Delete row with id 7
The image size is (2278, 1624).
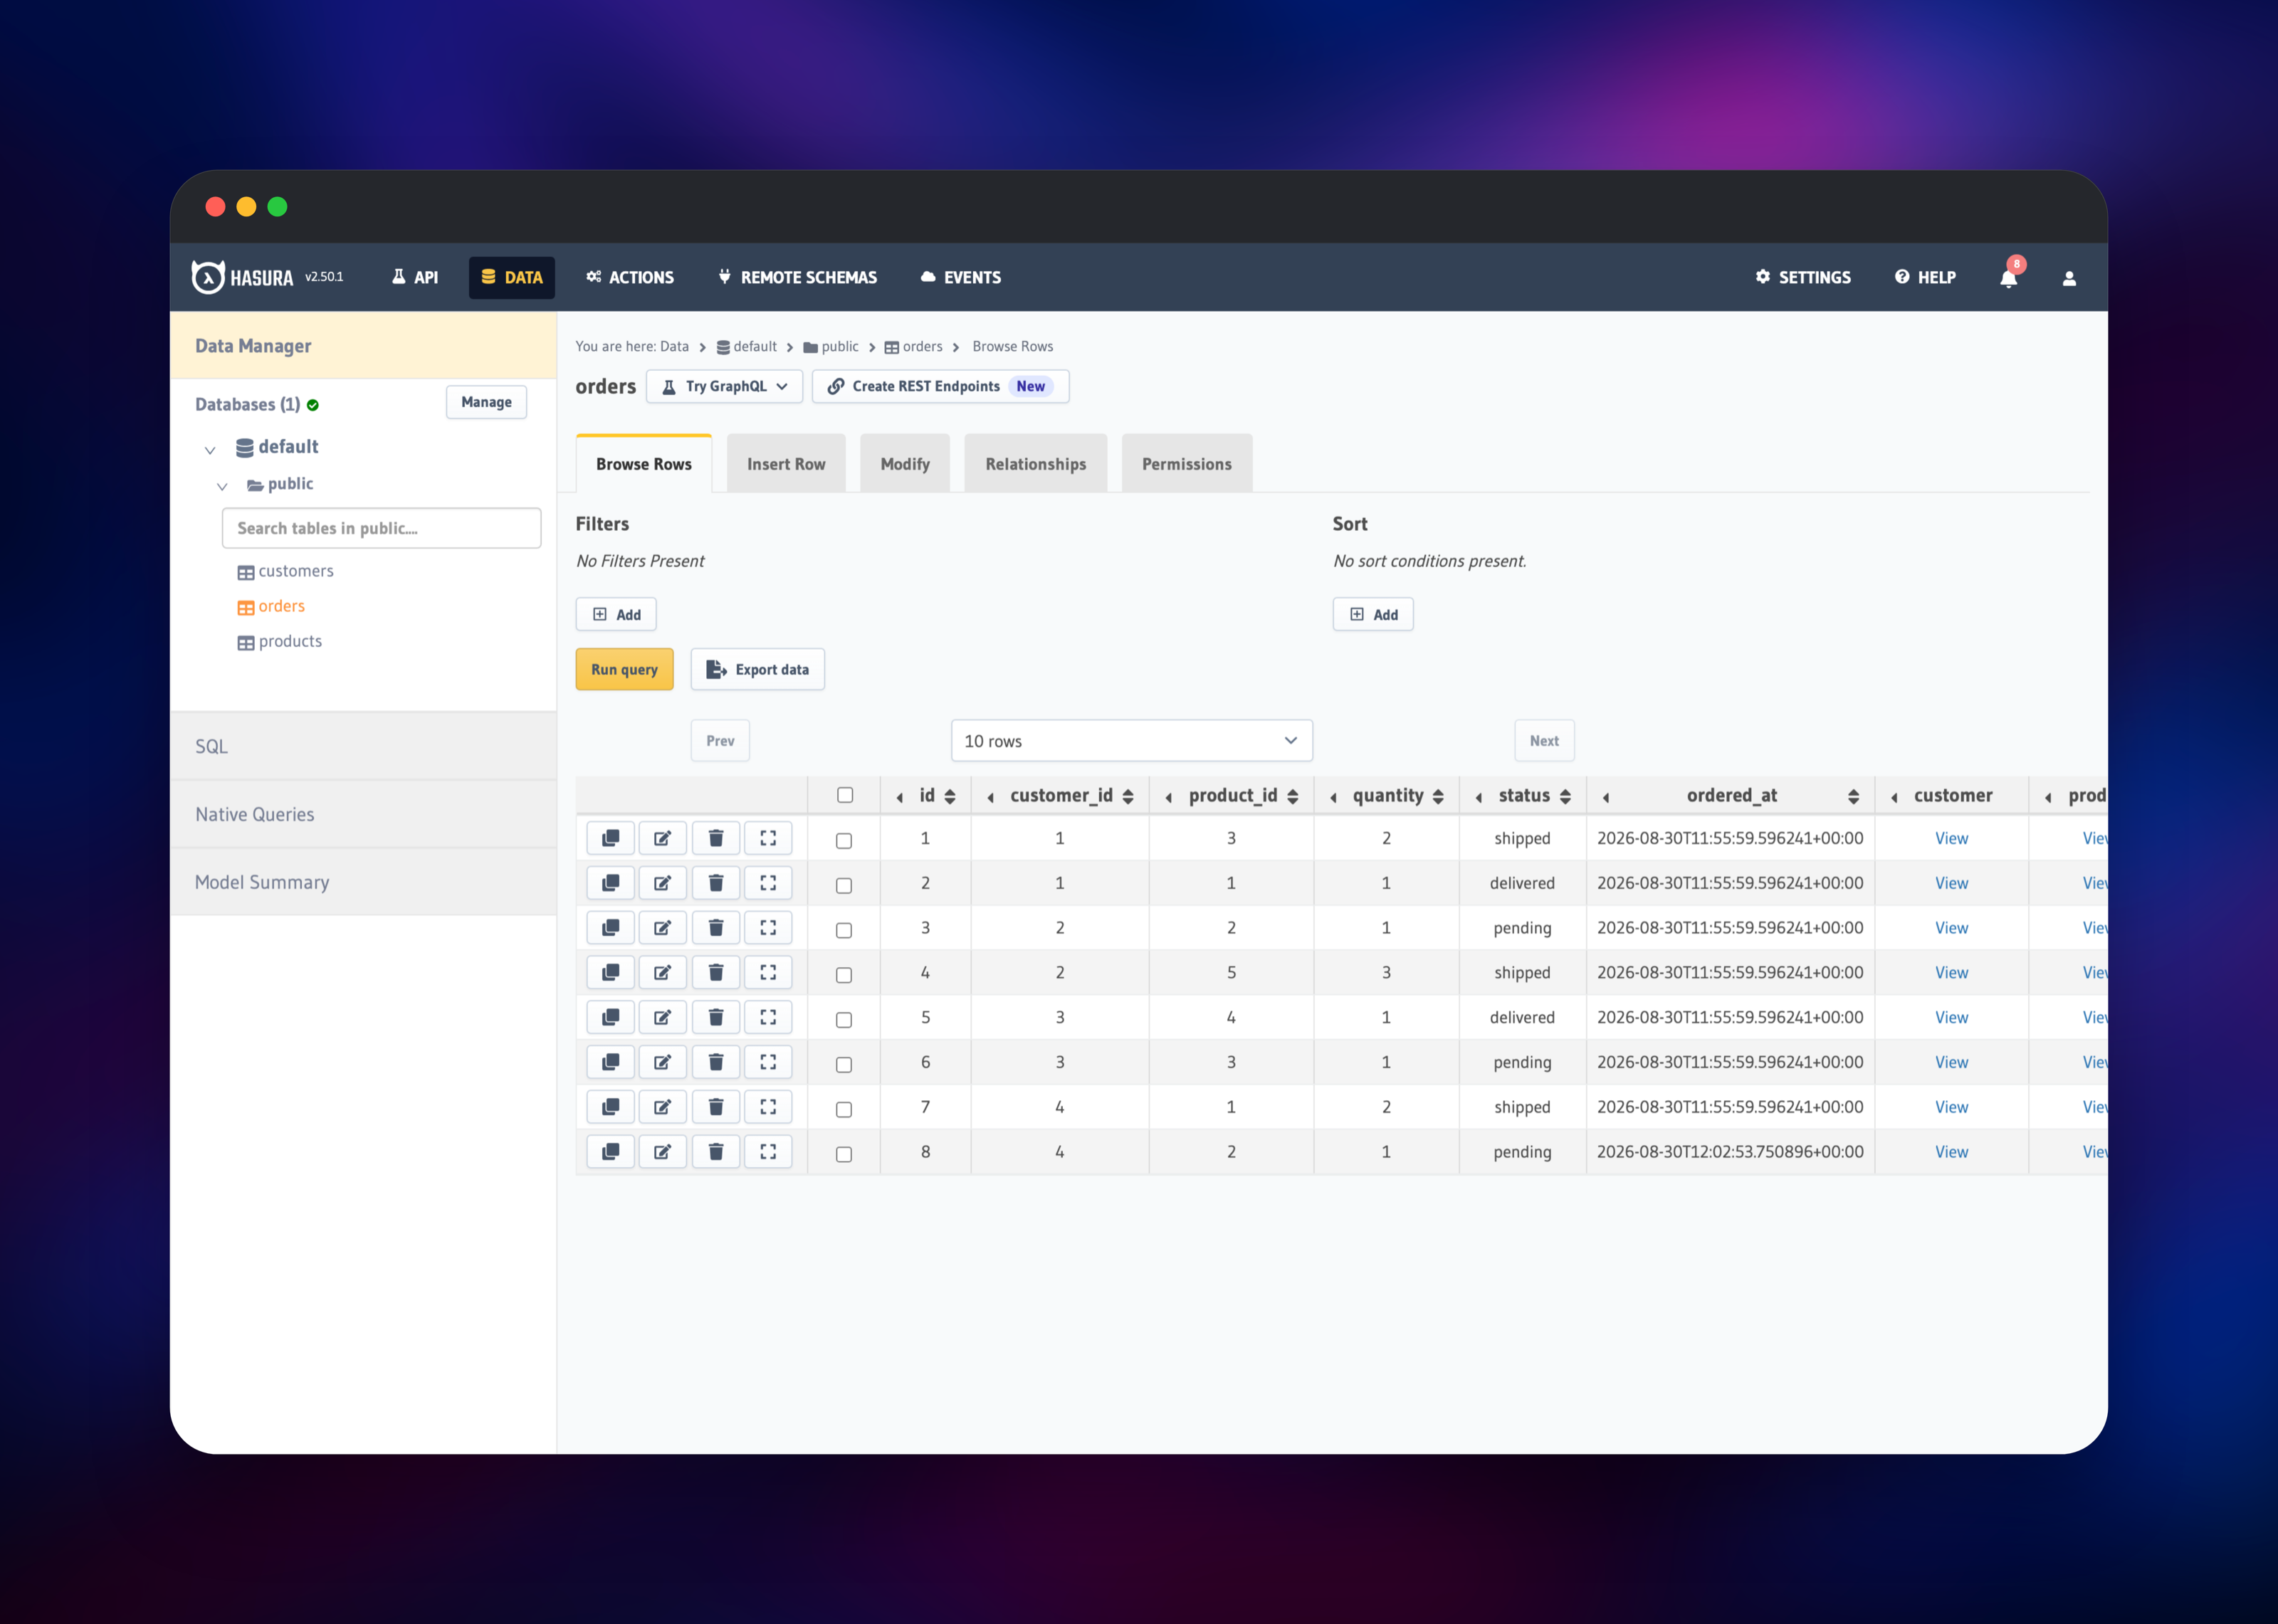716,1107
